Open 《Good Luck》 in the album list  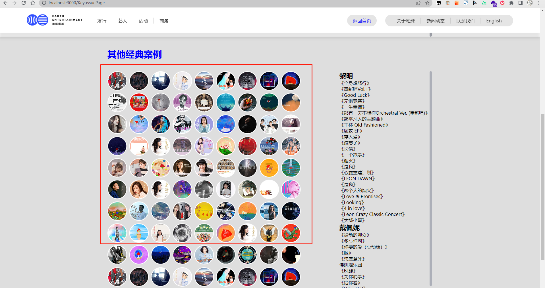tap(355, 95)
